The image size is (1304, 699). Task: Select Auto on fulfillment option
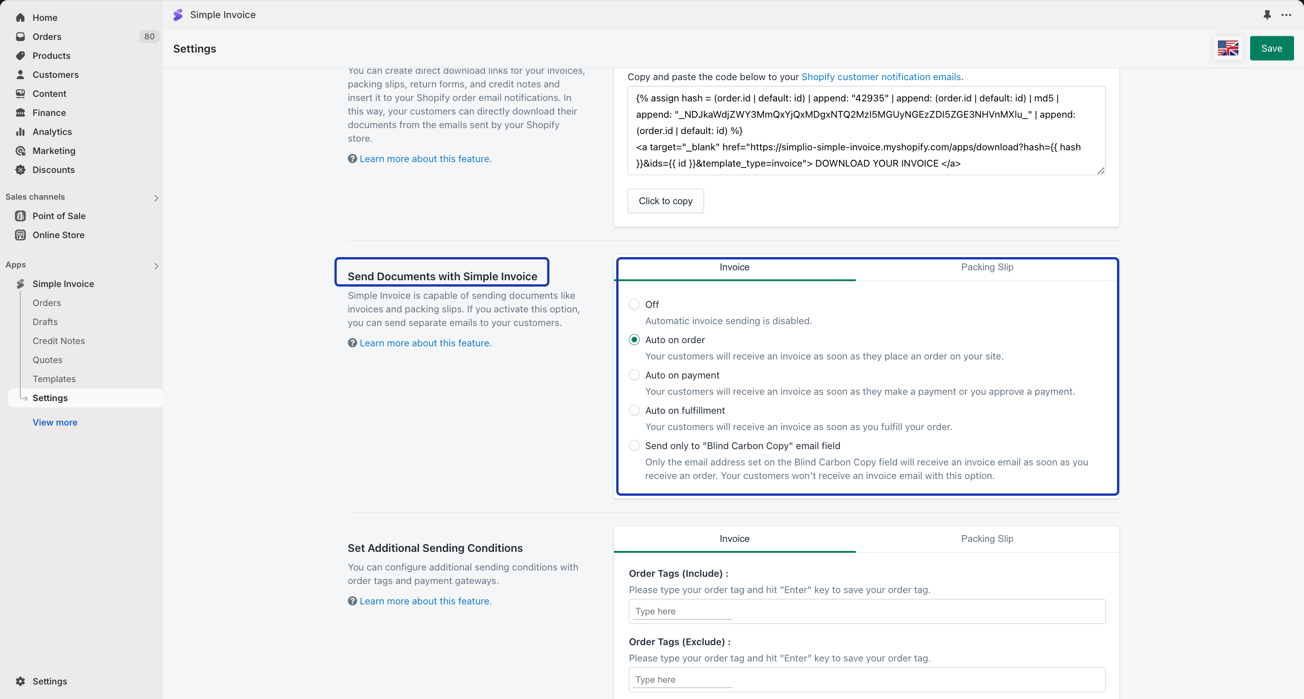point(634,411)
